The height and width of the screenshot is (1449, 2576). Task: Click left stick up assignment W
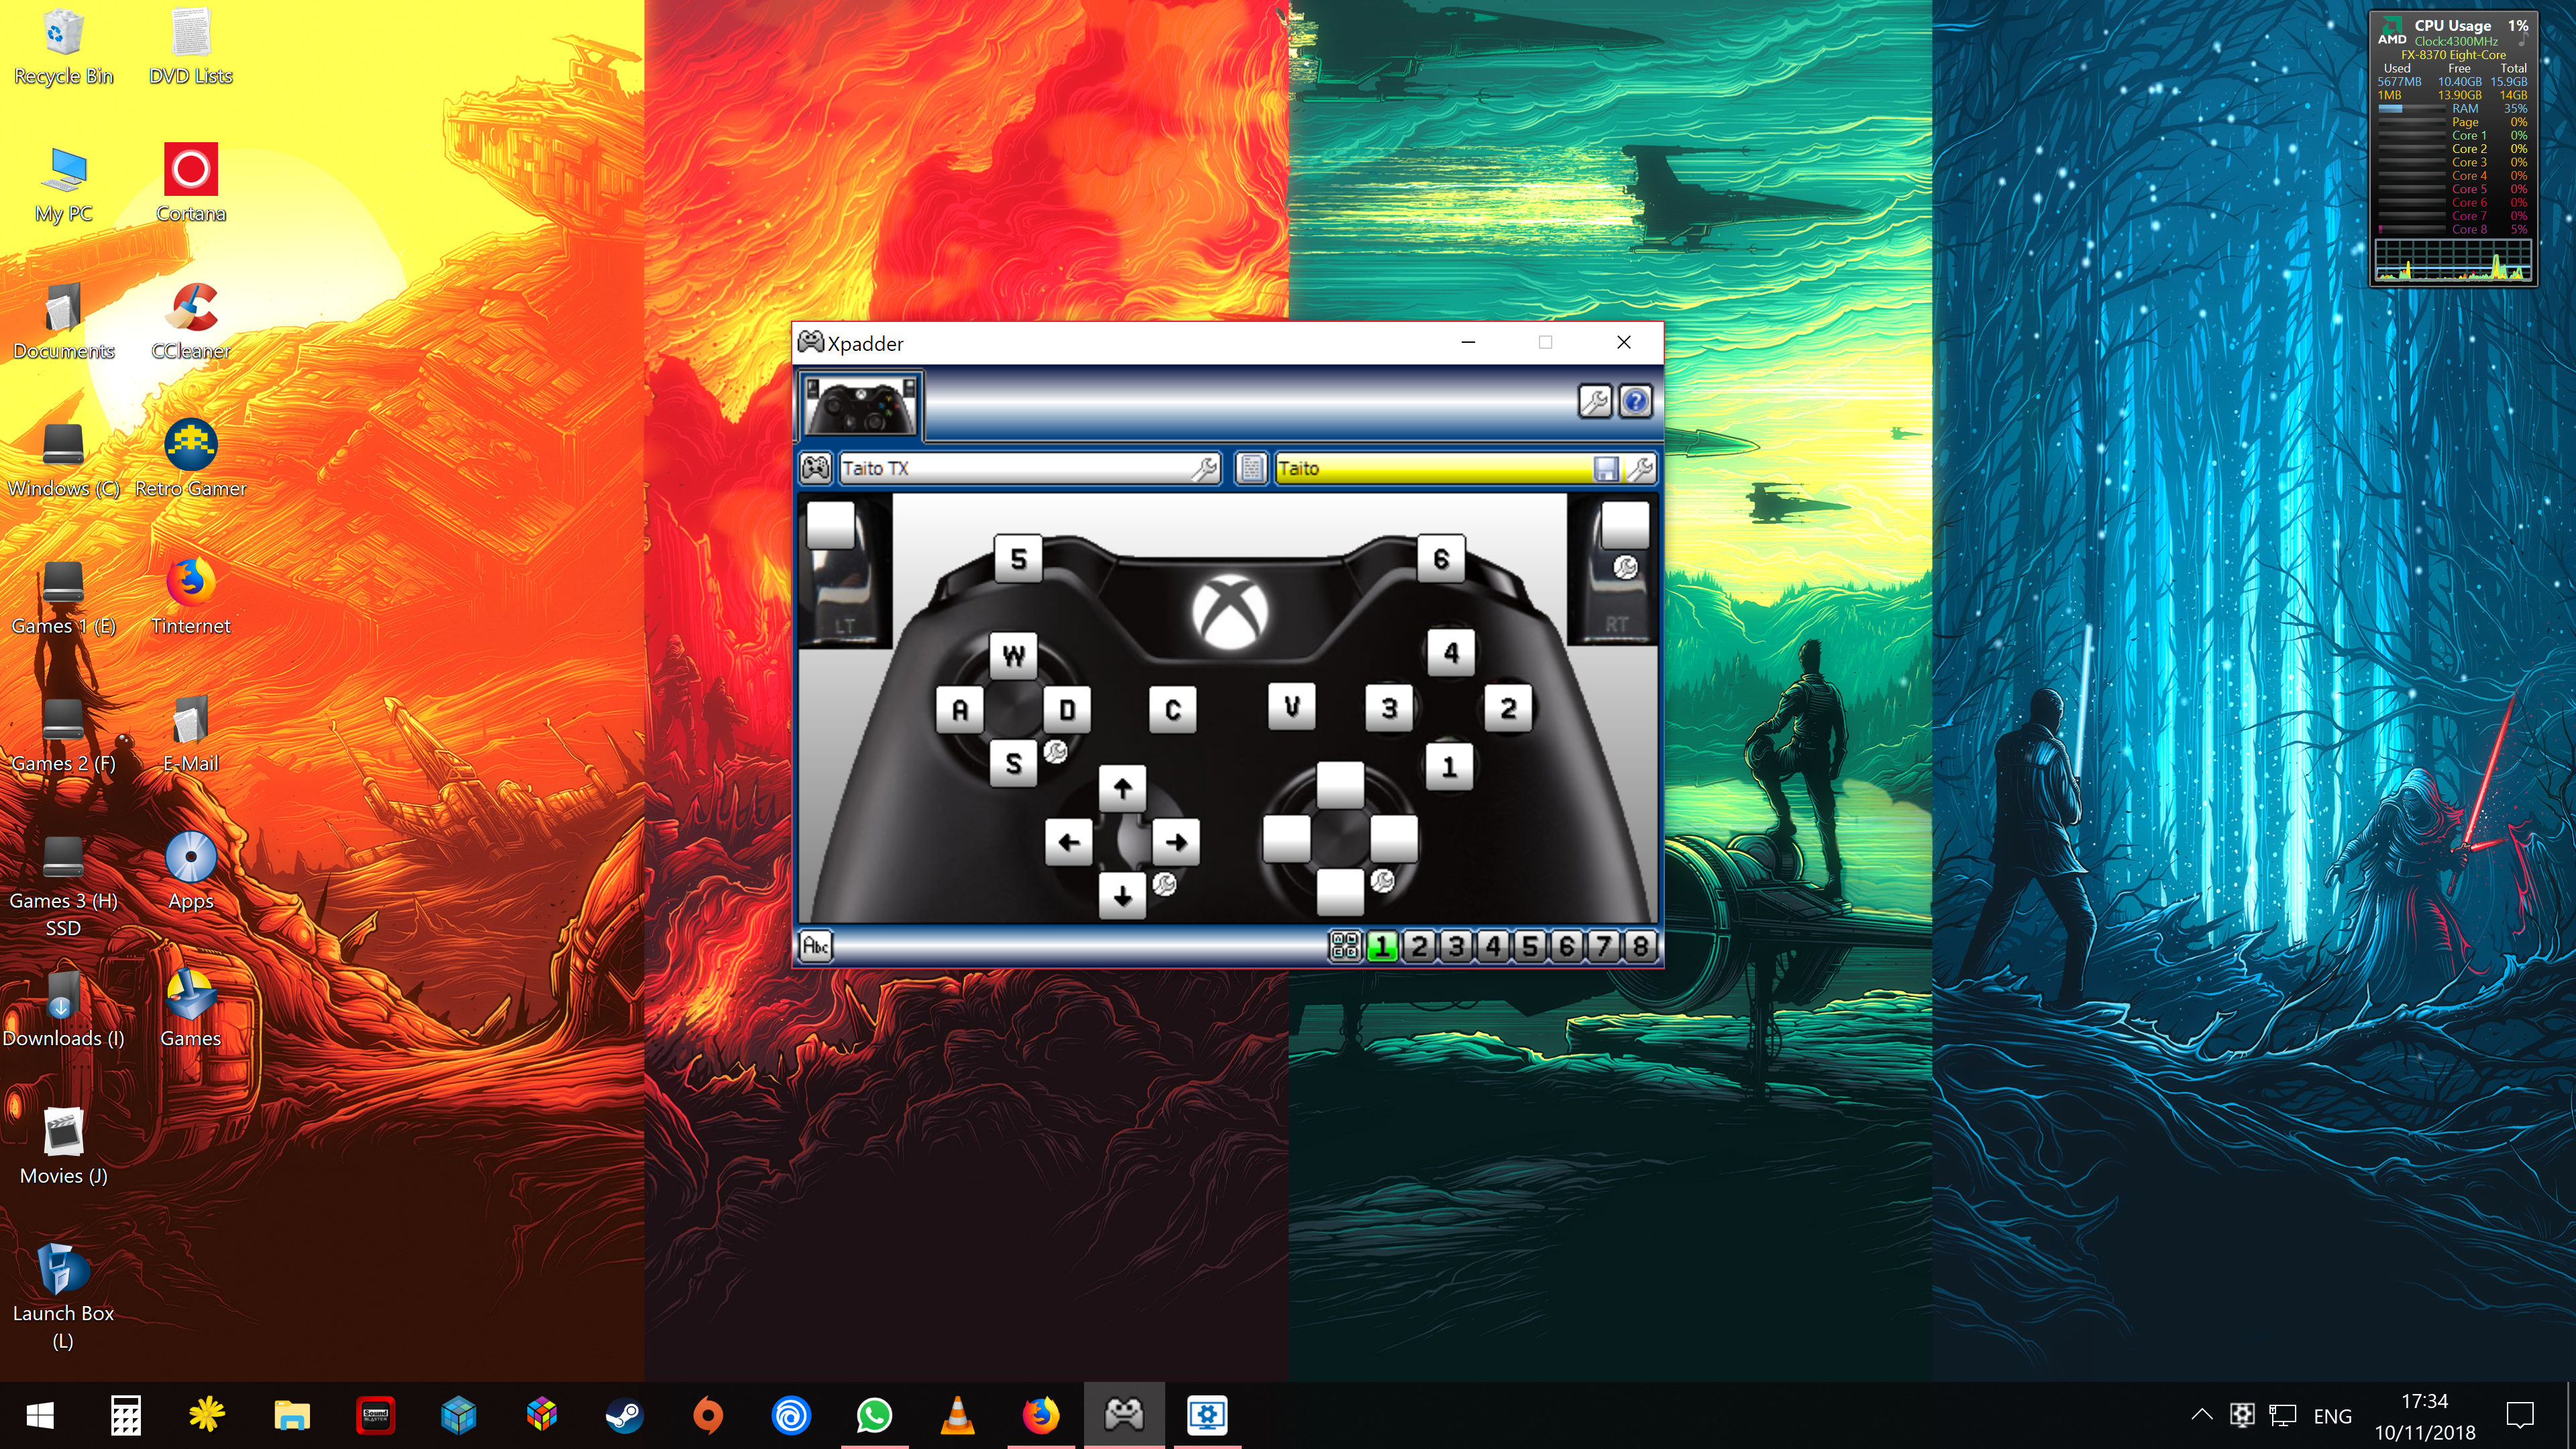click(x=1013, y=655)
